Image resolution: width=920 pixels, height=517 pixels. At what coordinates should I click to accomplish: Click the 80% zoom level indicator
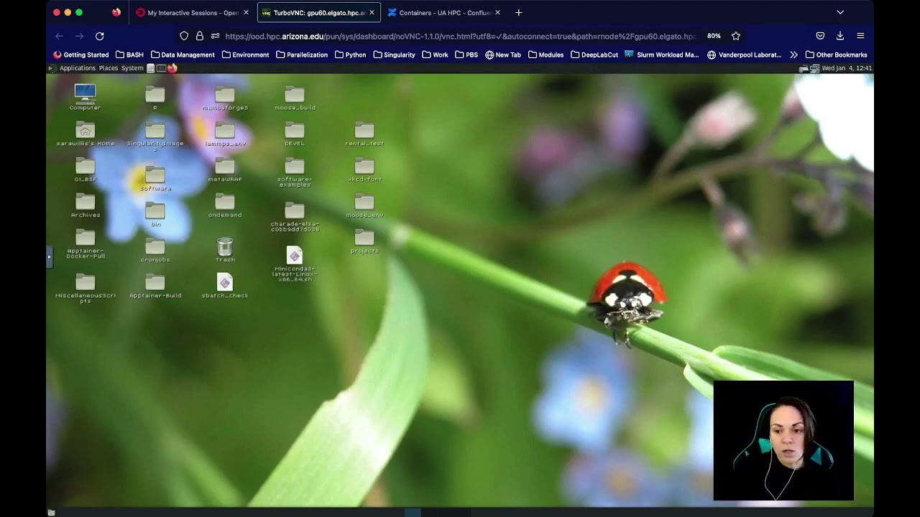pos(714,36)
